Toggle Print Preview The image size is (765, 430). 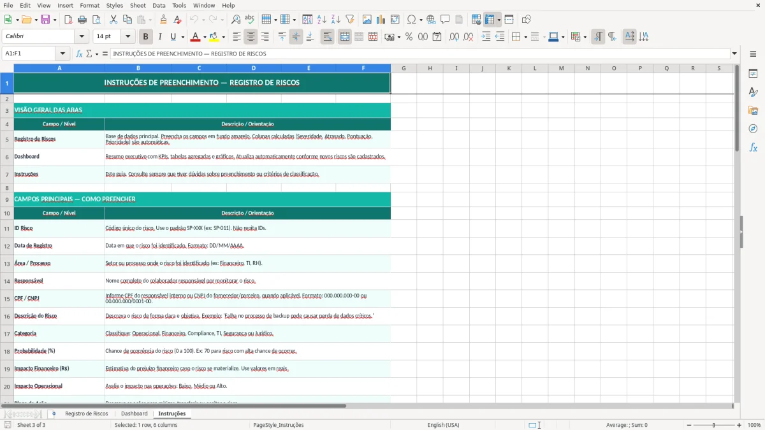tap(96, 20)
